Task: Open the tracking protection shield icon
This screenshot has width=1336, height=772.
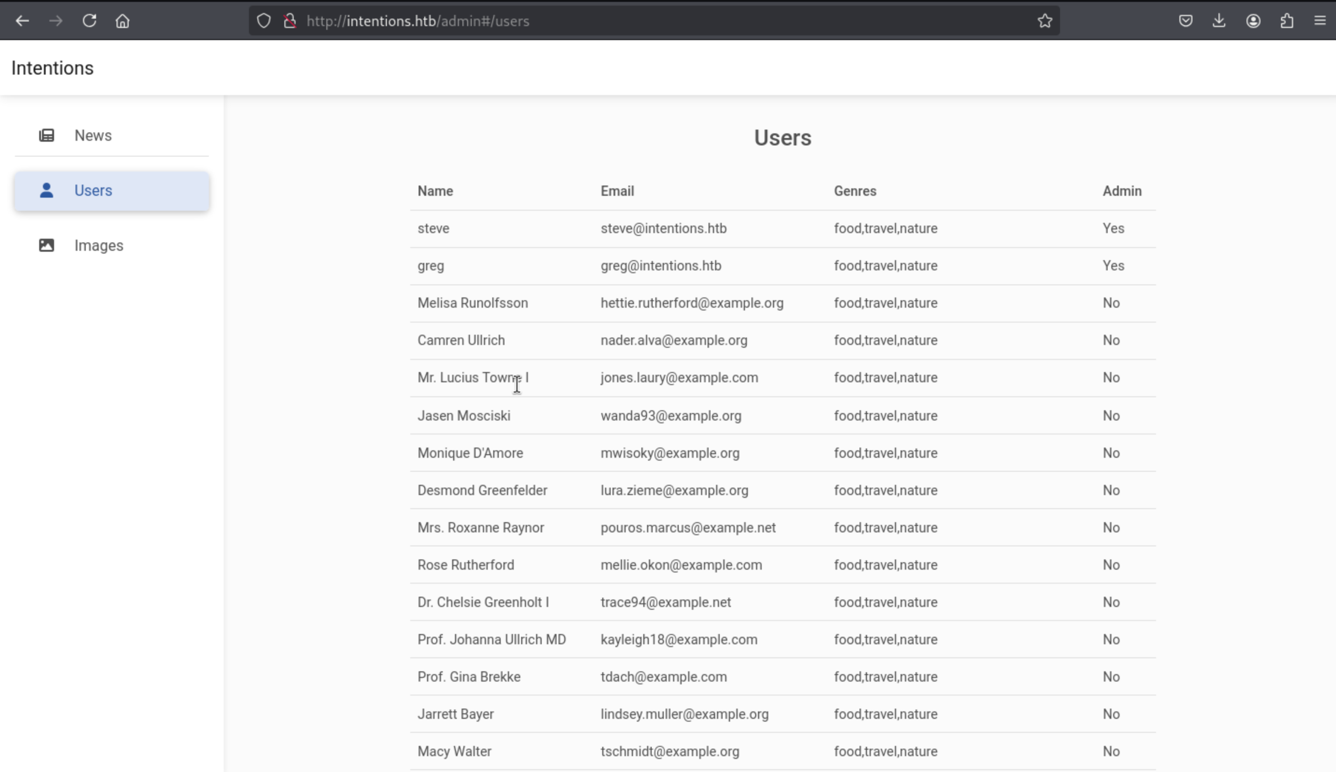Action: click(263, 21)
